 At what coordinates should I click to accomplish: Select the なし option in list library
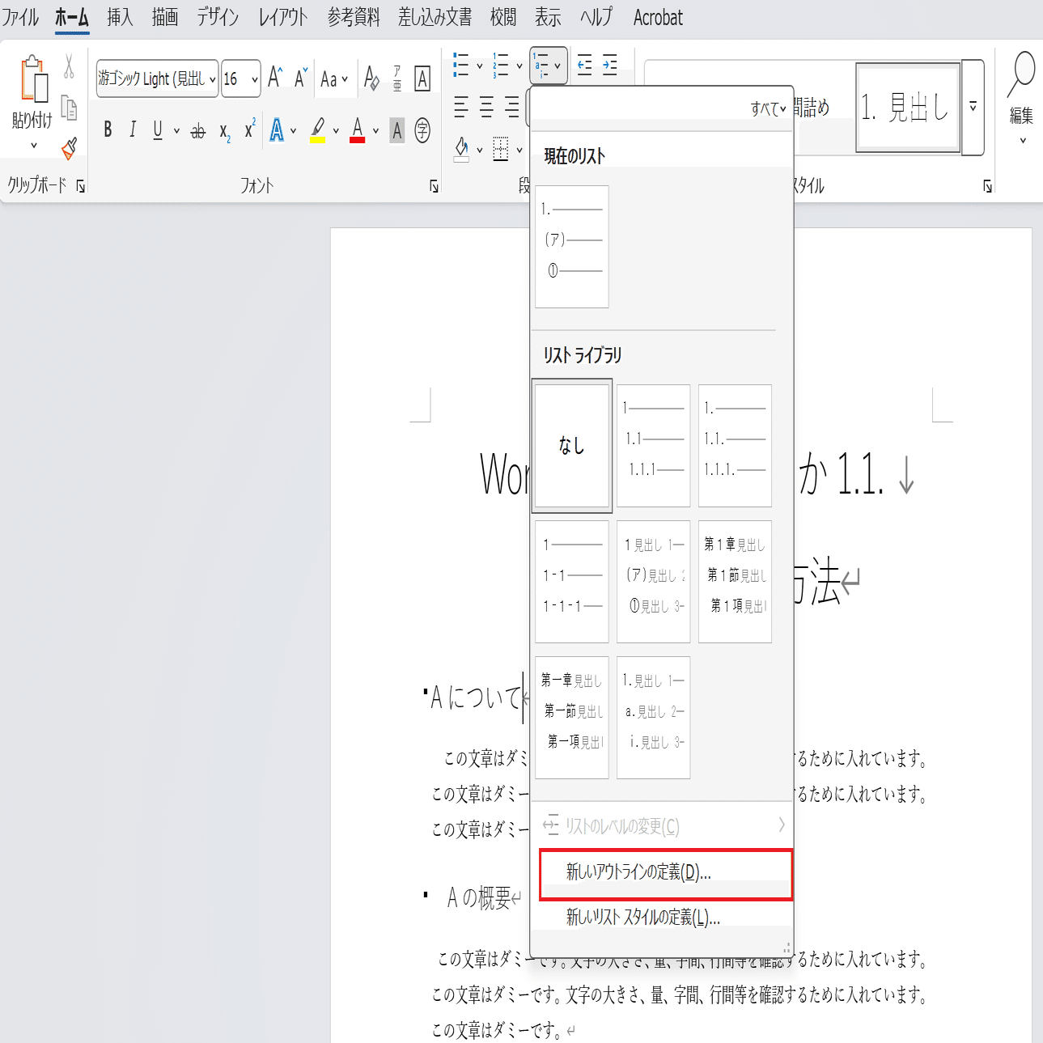tap(571, 446)
